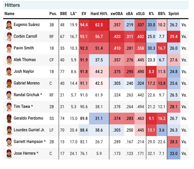Click Vs. link in Corbin Carroll's row

tap(184, 37)
